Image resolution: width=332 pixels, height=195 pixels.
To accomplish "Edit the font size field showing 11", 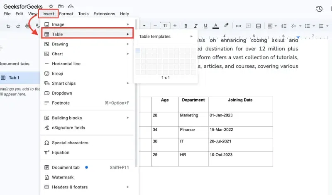I will pos(165,26).
